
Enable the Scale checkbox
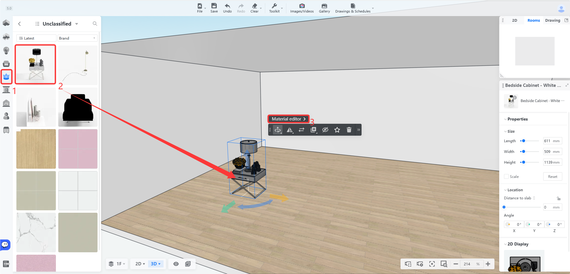coord(506,176)
